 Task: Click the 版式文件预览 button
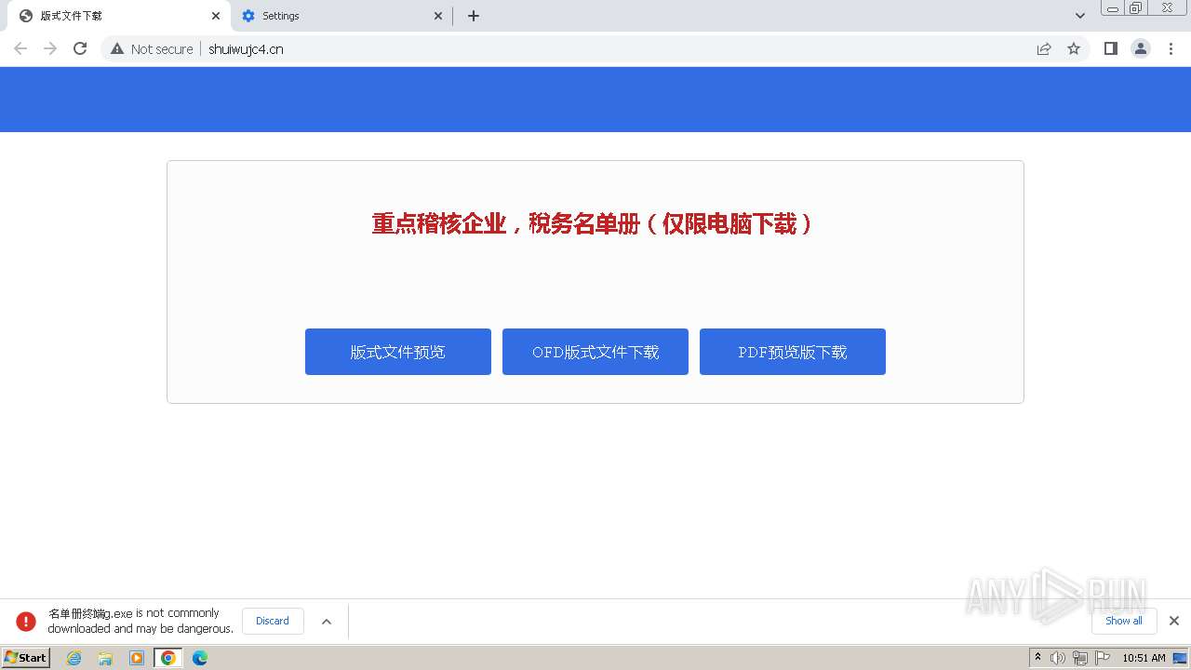pyautogui.click(x=398, y=352)
